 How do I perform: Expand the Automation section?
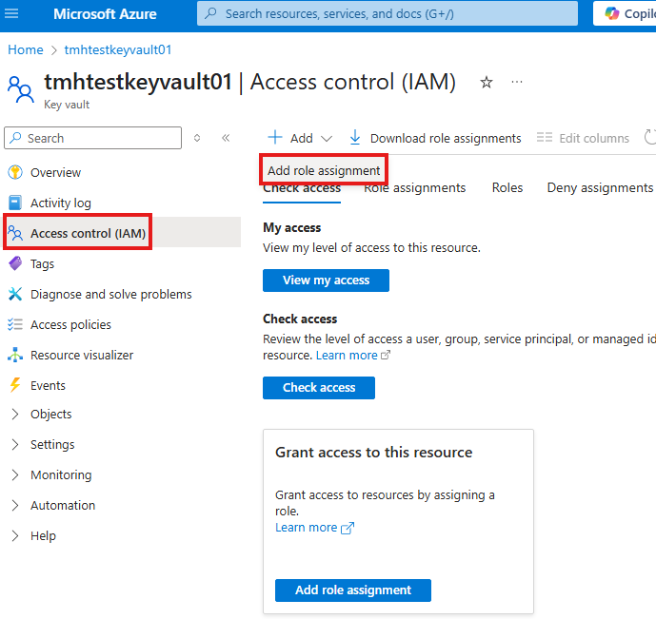click(x=15, y=506)
